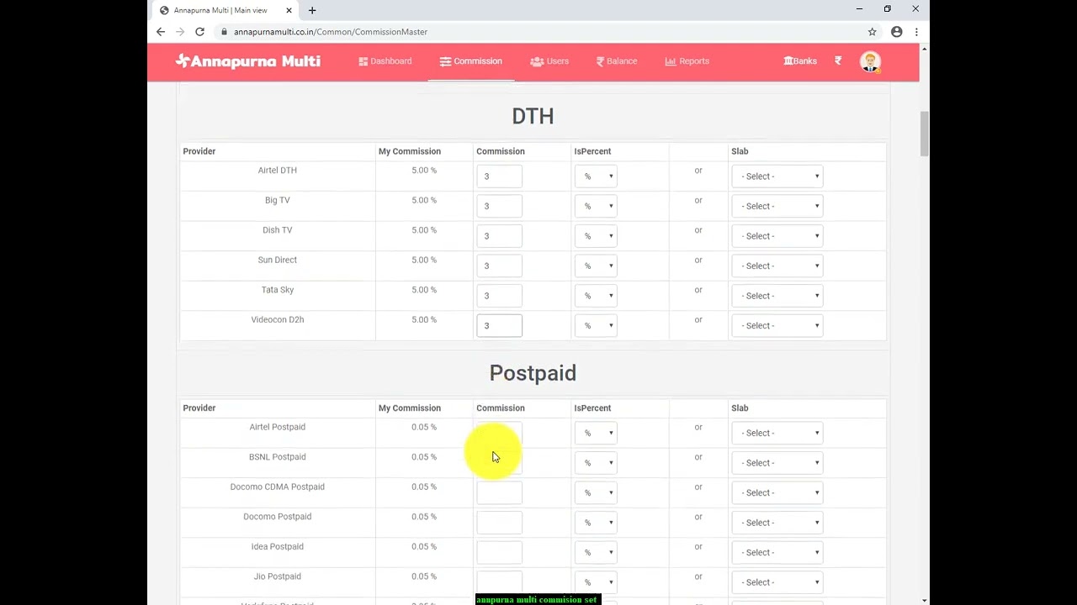Viewport: 1077px width, 605px height.
Task: Go to Dashboard menu
Action: (x=385, y=61)
